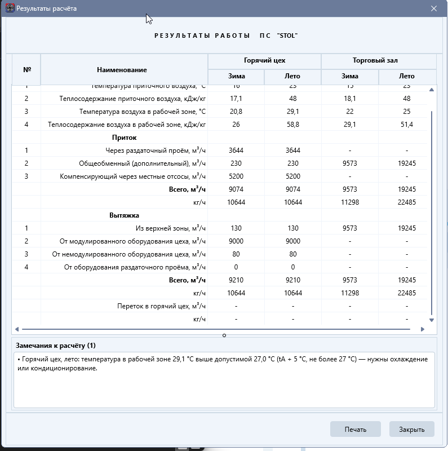Click the Горячий цех header
This screenshot has width=448, height=451.
(264, 60)
